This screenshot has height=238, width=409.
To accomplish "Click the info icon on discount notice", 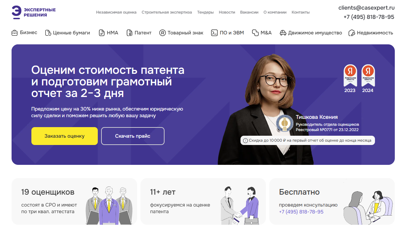I will click(245, 141).
